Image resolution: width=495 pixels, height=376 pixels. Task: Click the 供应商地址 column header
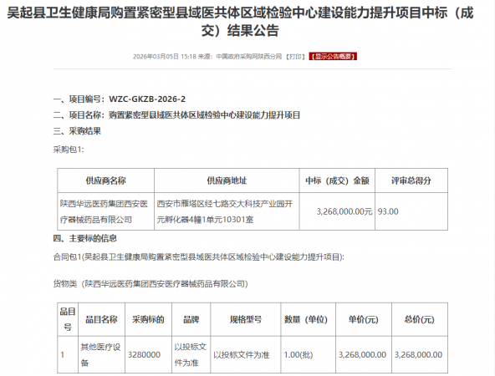pyautogui.click(x=227, y=180)
